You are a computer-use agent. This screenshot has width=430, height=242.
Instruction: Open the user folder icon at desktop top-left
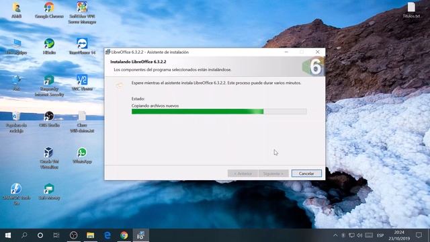(x=16, y=10)
